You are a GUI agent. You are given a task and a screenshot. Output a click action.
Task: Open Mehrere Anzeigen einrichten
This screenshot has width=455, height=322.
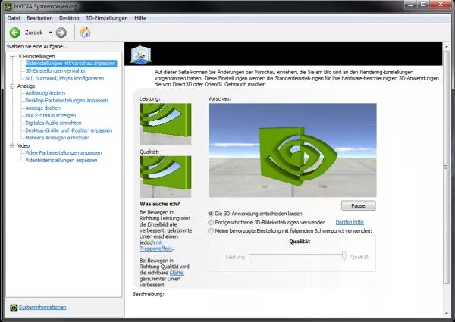pyautogui.click(x=58, y=138)
